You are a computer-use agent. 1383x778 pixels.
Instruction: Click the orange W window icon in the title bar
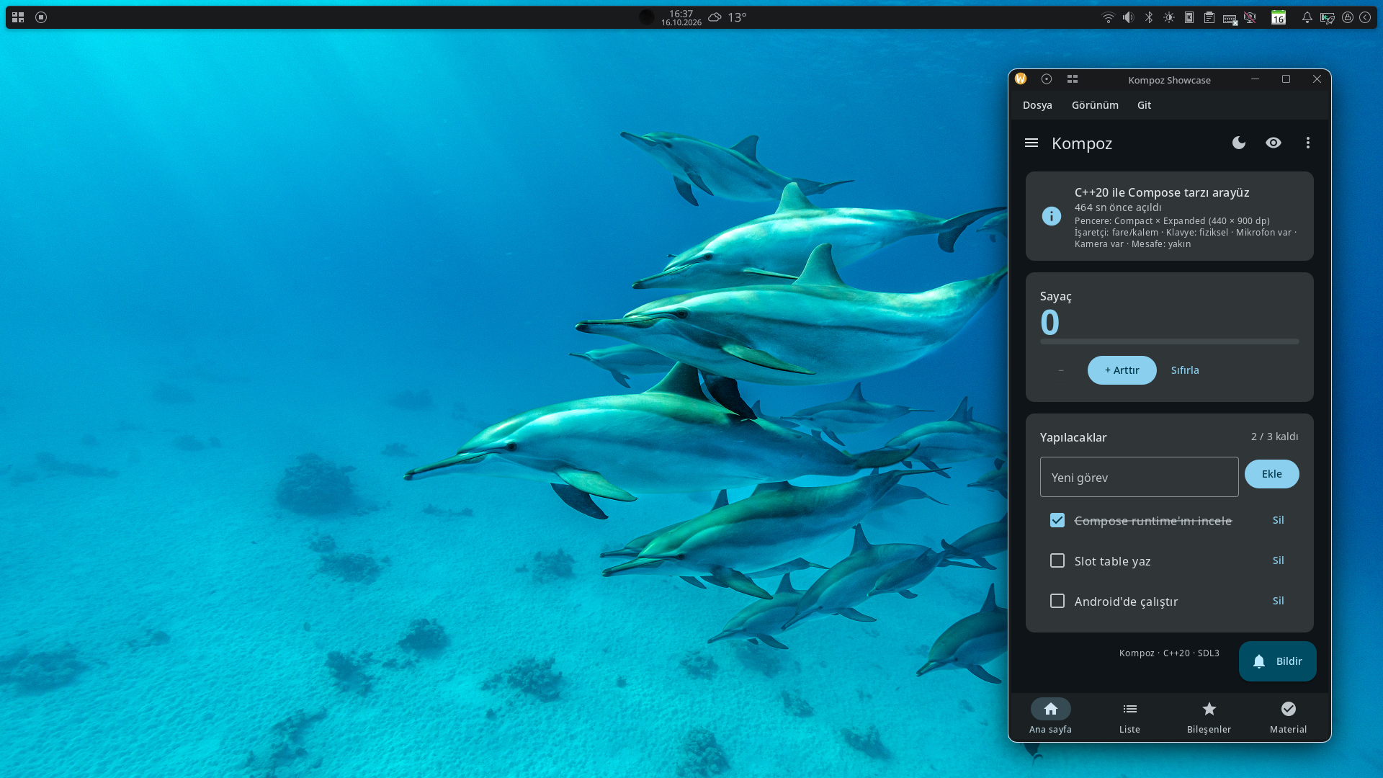[1021, 79]
